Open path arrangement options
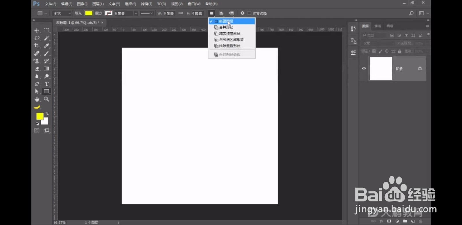This screenshot has height=225, width=462. [x=231, y=13]
